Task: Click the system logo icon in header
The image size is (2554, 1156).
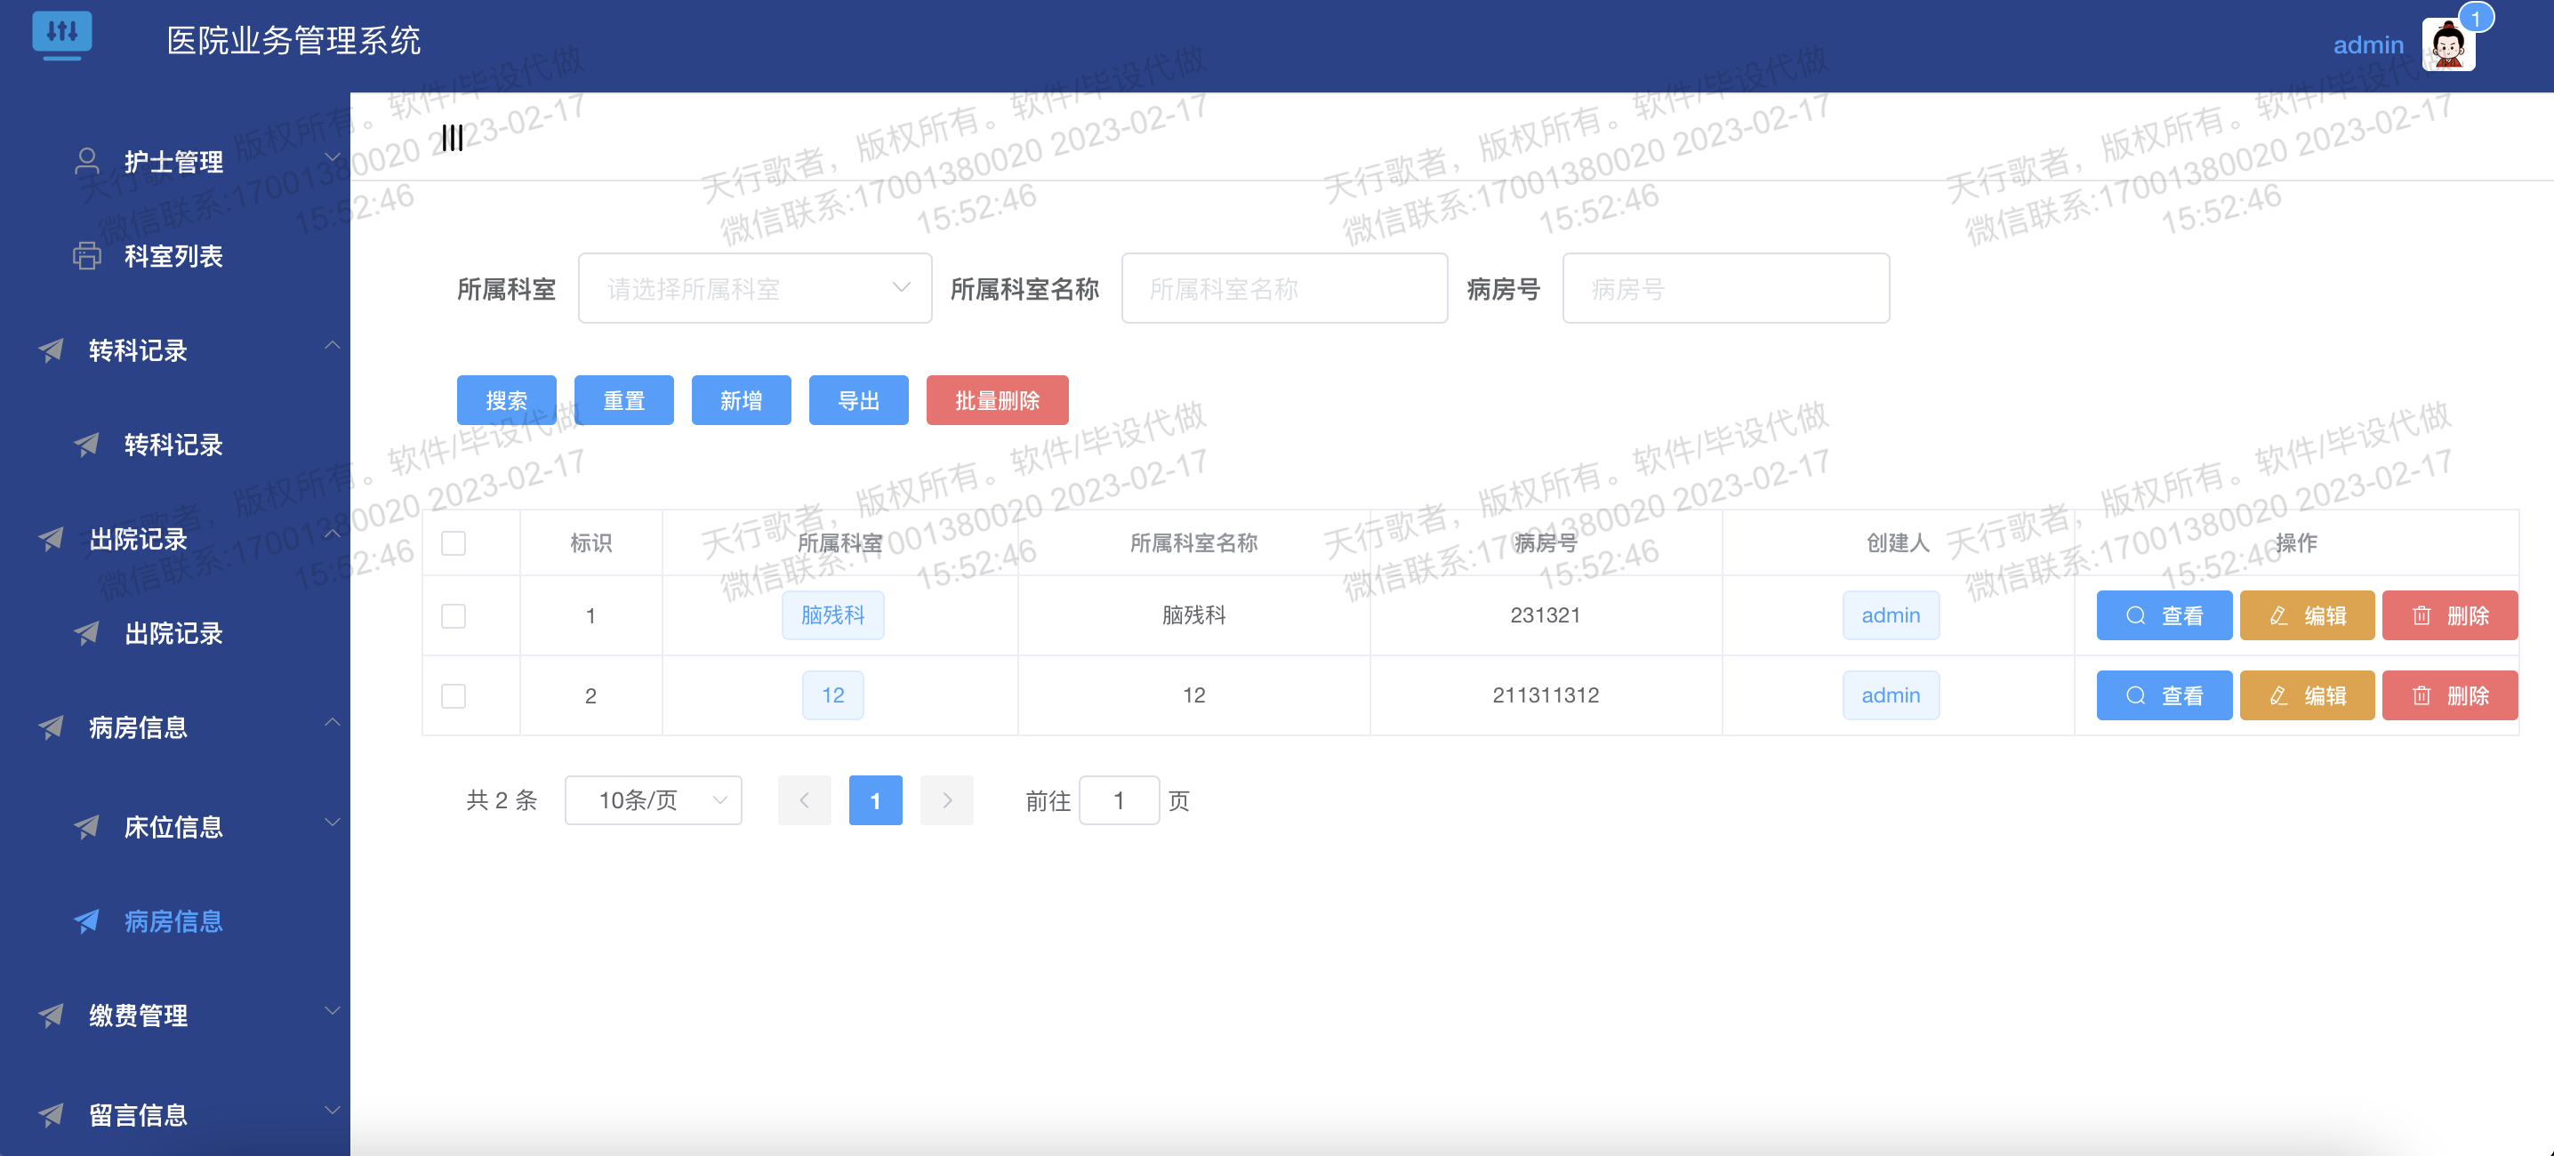Action: (x=61, y=33)
